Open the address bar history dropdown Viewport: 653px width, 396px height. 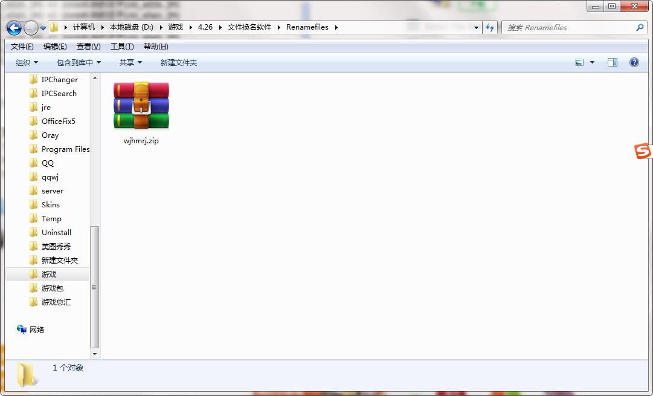point(476,28)
